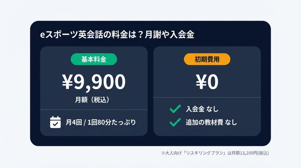This screenshot has height=168, width=301.
Task: Click the green checkmark beside 入会金 なし
Action: 175,109
